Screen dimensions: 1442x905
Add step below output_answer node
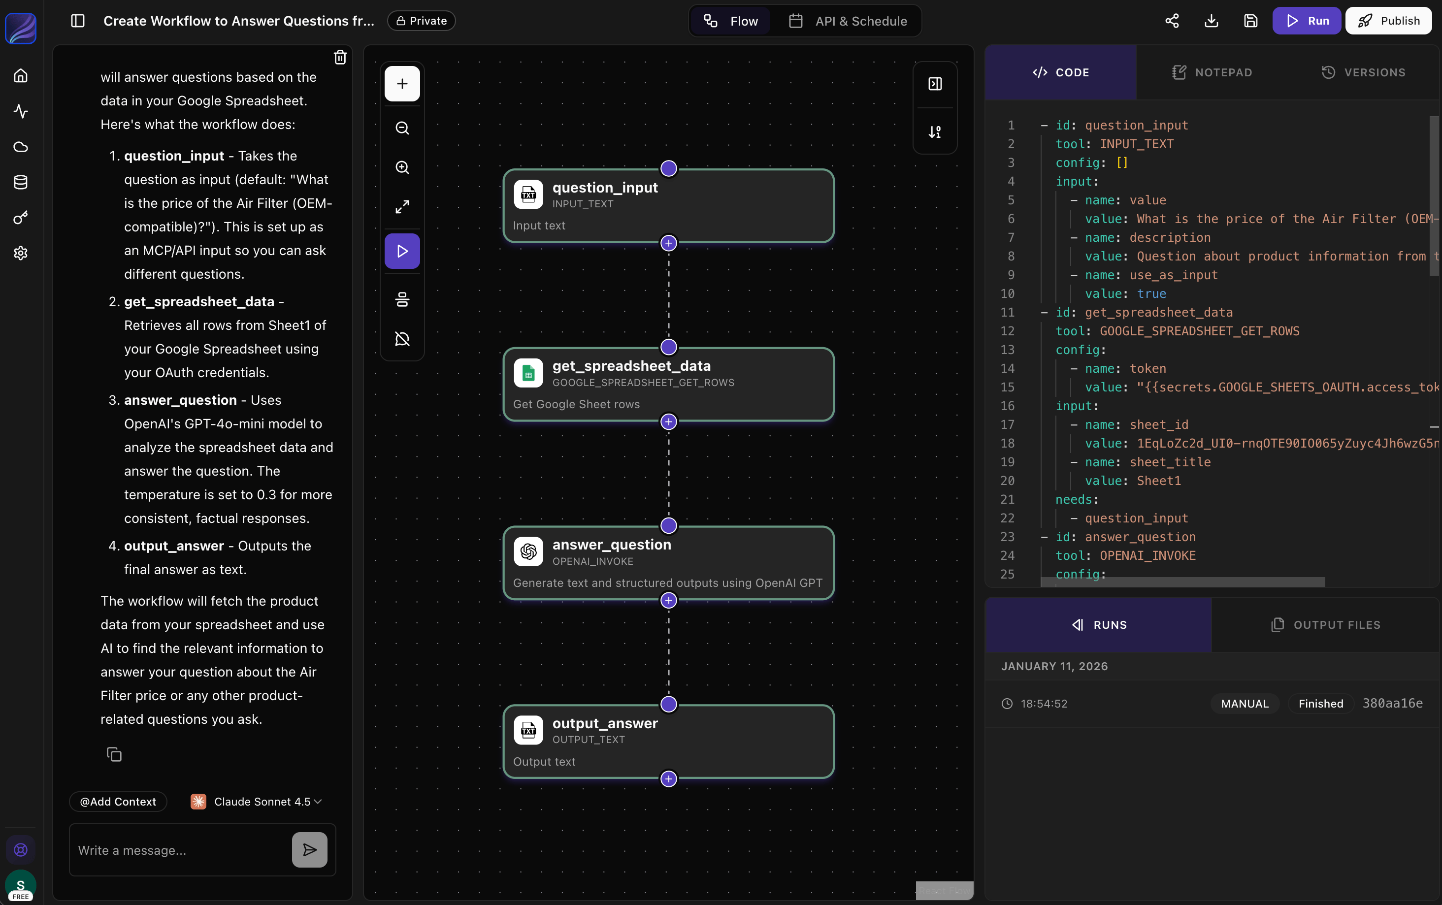pos(669,779)
